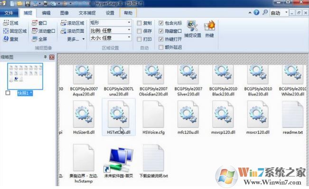This screenshot has height=189, width=309.
Task: Toggle the 打印 auto print checkbox
Action: tap(139, 39)
